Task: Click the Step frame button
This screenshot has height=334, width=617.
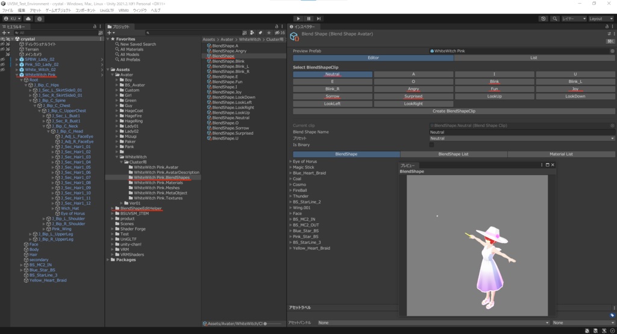Action: 319,19
